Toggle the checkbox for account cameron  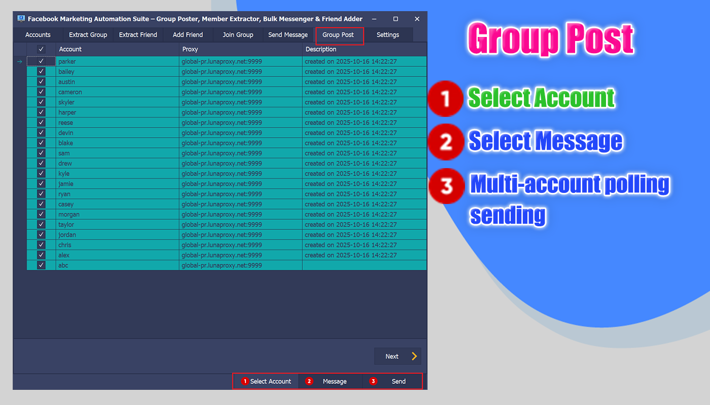click(41, 92)
